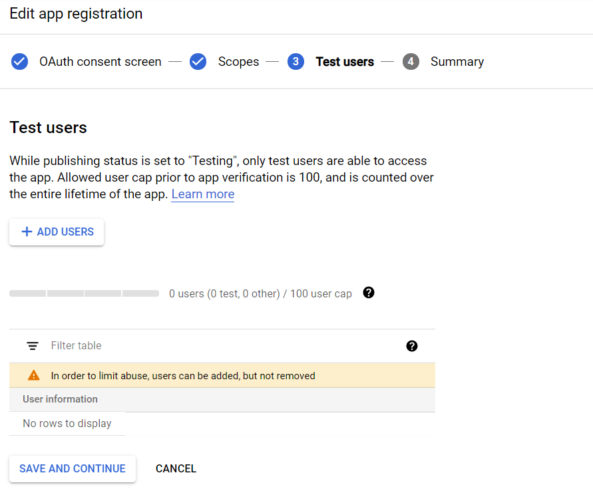Click the User information column header

[x=60, y=399]
